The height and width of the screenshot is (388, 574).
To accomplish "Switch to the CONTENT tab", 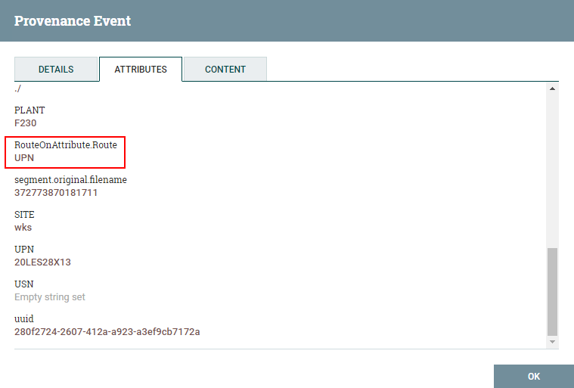I will pos(225,69).
